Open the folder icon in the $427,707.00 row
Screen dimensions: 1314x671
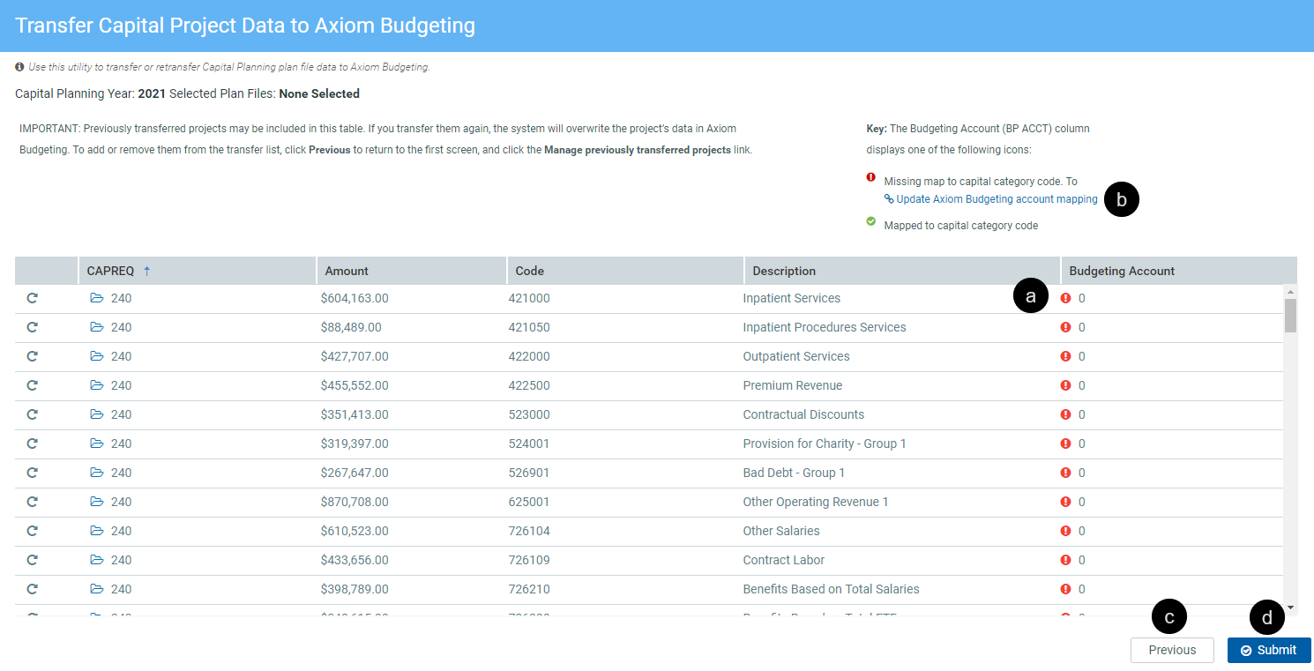pyautogui.click(x=97, y=356)
